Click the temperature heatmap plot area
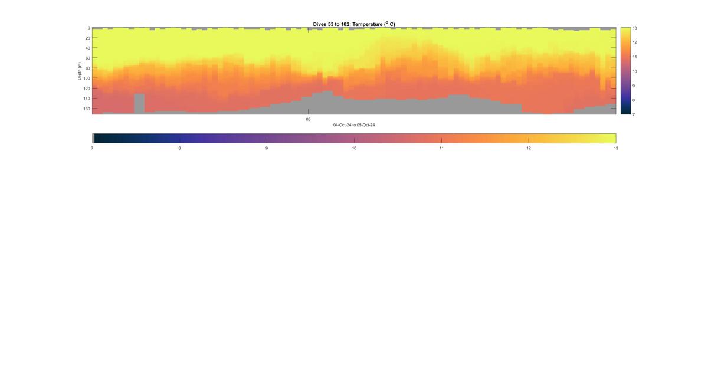This screenshot has width=708, height=367. tap(354, 71)
